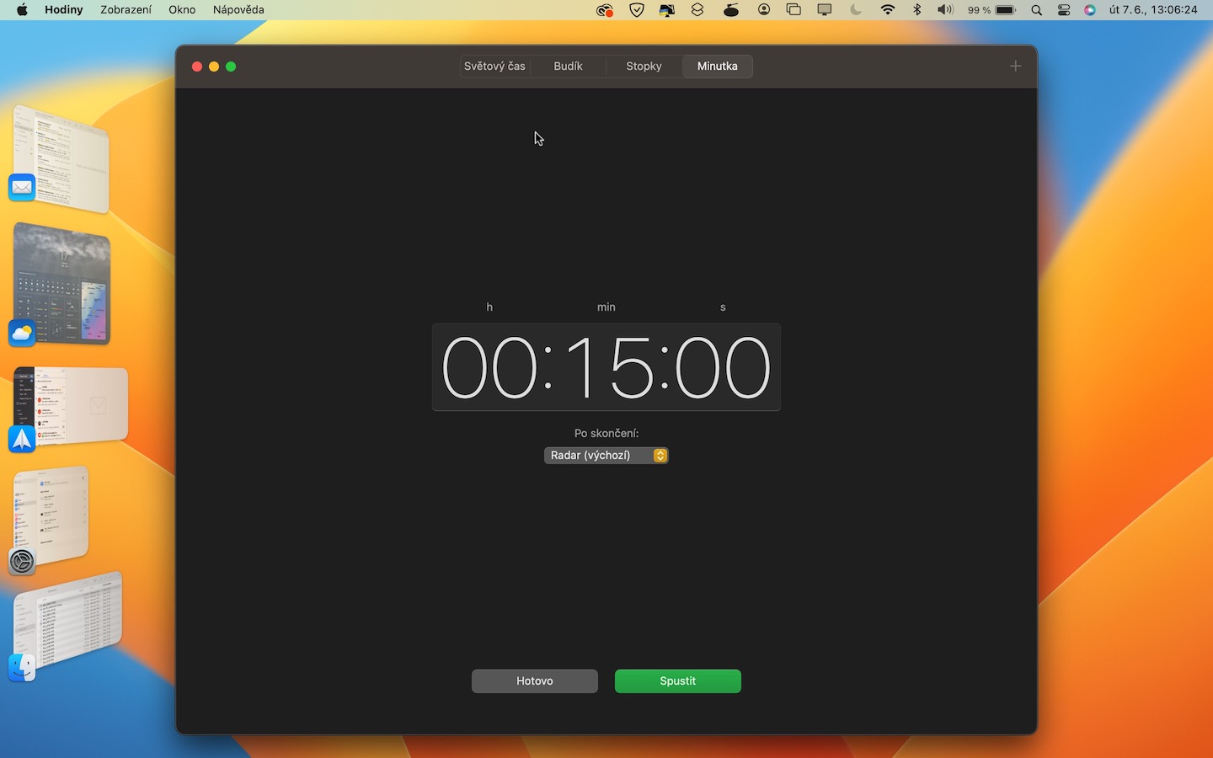The width and height of the screenshot is (1213, 758).
Task: Close the Hodiny window
Action: [197, 67]
